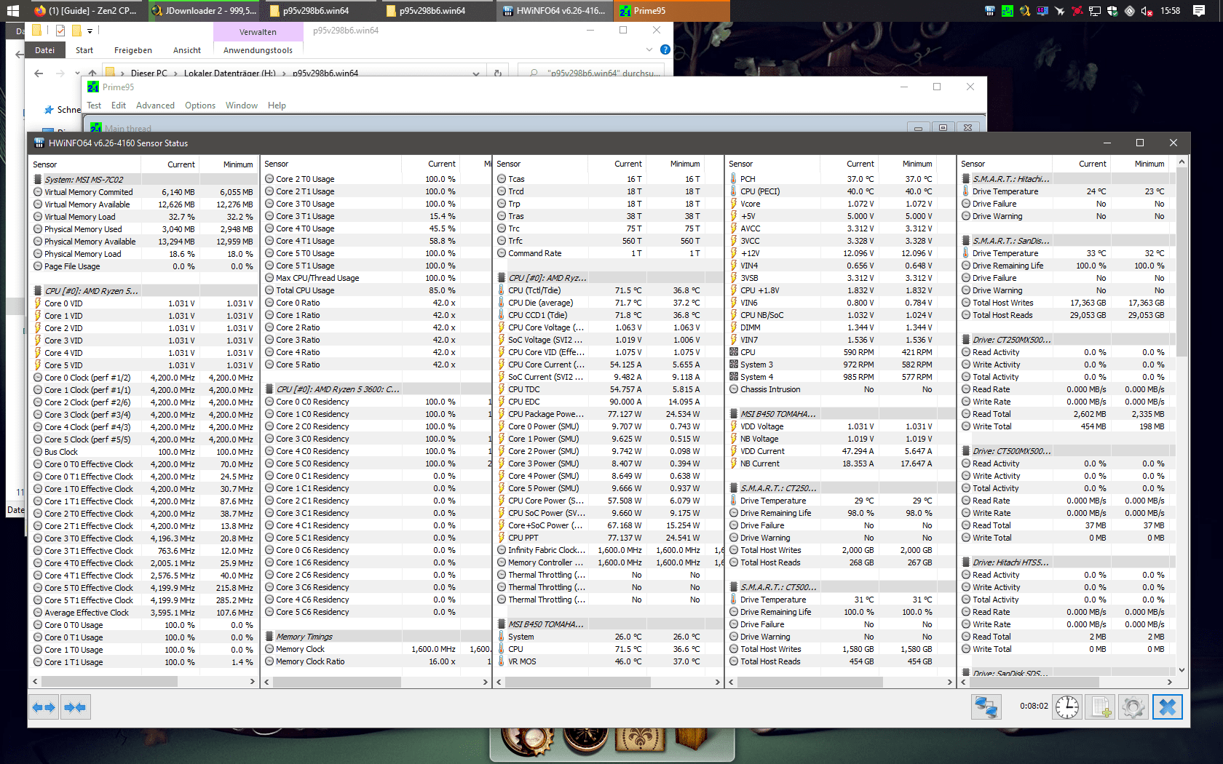Expand the Explorer address bar history dropdown
1223x764 pixels.
click(x=475, y=73)
